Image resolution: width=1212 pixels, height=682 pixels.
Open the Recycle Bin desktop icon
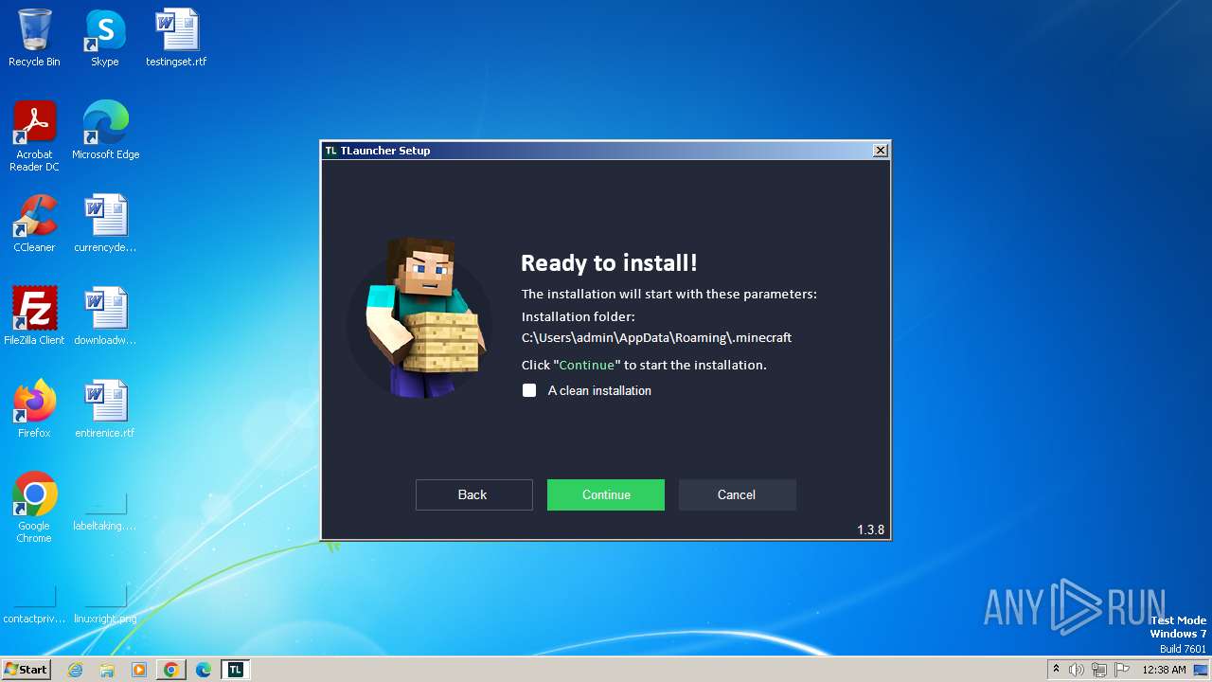tap(34, 38)
